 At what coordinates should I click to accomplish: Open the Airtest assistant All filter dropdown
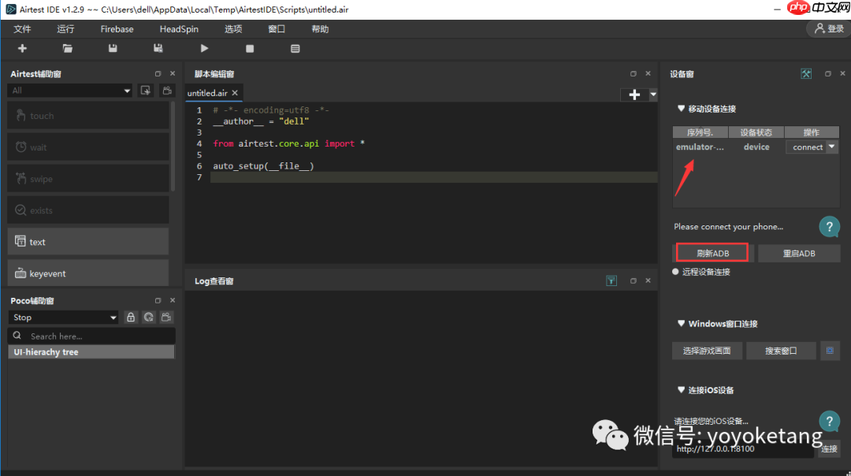coord(69,91)
